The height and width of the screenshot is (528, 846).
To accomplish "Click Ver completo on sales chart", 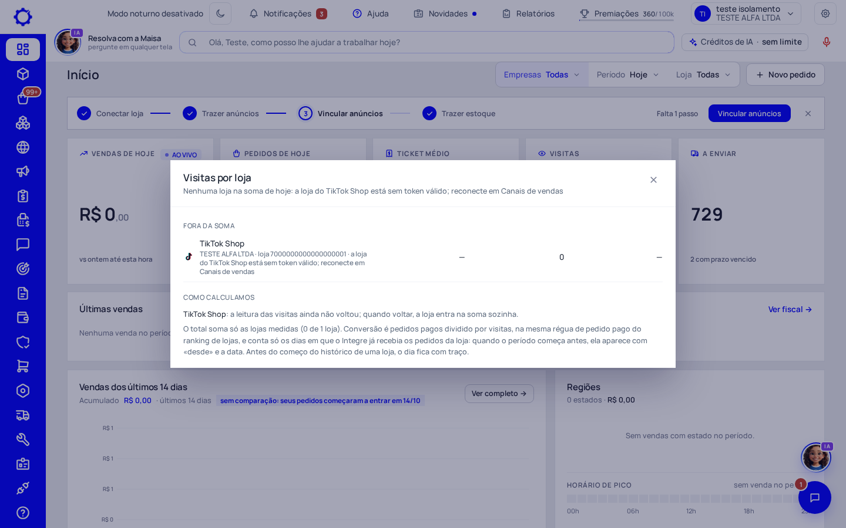I will pos(499,394).
